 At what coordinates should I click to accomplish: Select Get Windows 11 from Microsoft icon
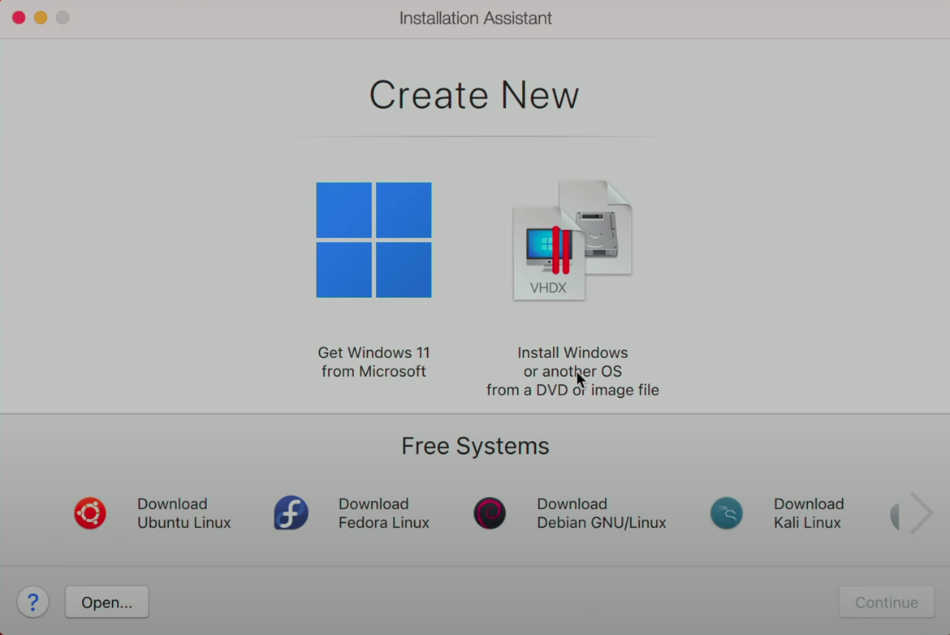pyautogui.click(x=374, y=240)
